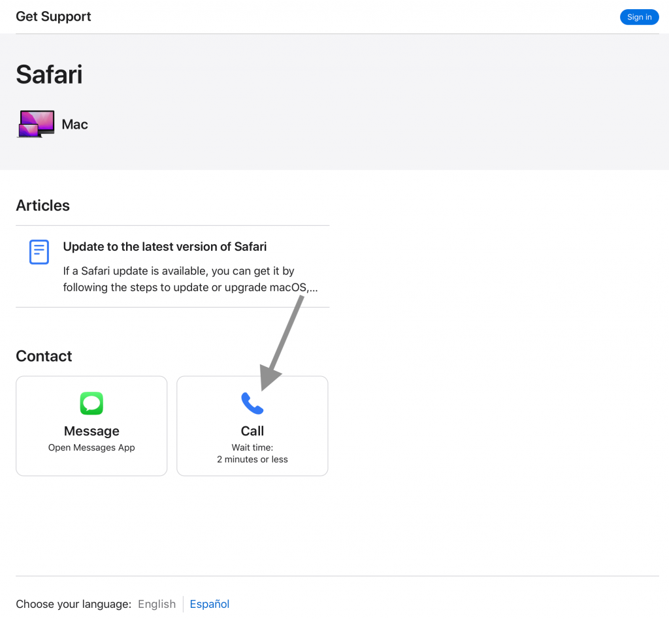Open 'Update to the latest version of Safari'
Screen dimensions: 669x619
click(x=165, y=246)
